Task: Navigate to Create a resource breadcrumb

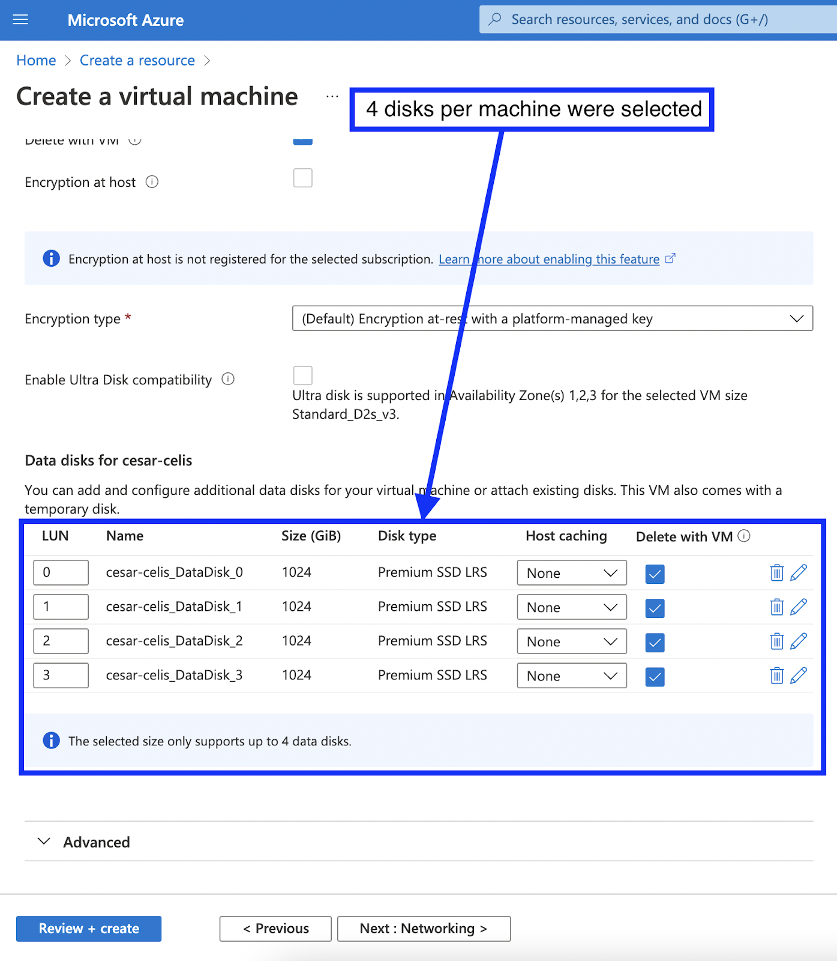Action: pyautogui.click(x=137, y=61)
